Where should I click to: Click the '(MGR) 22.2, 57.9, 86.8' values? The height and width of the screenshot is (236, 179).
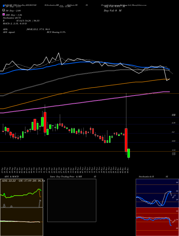(38, 29)
